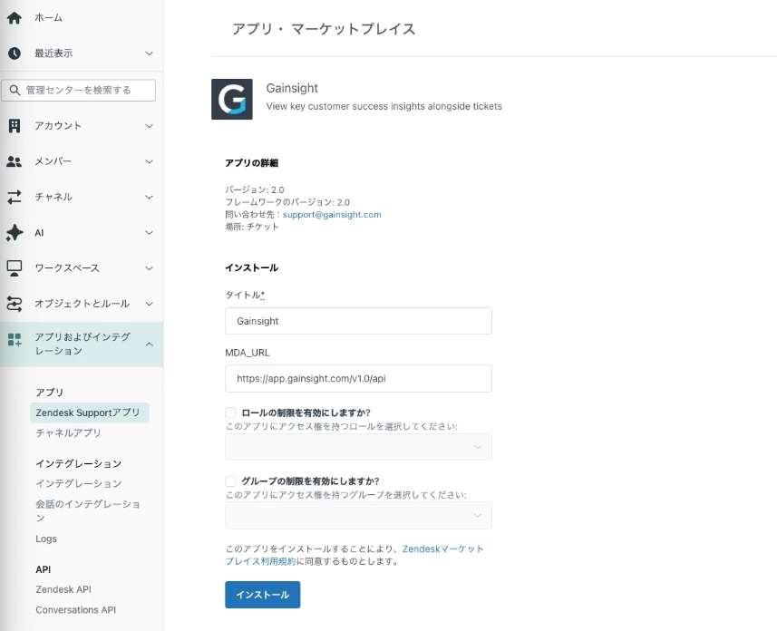Click the タイトル input field with Gainsight
The width and height of the screenshot is (777, 631).
358,321
